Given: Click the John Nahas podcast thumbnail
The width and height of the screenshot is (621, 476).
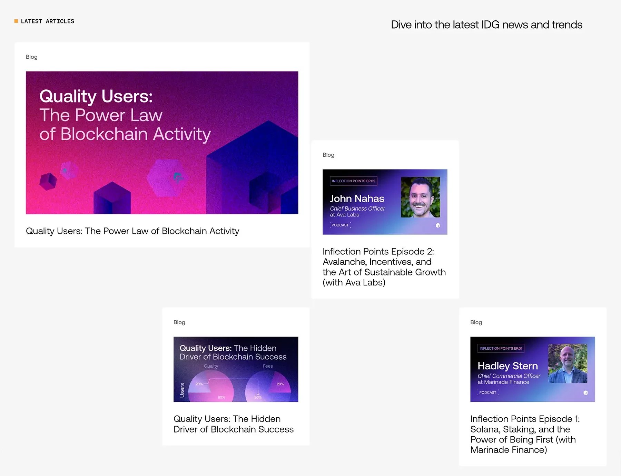Looking at the screenshot, I should click(x=385, y=202).
